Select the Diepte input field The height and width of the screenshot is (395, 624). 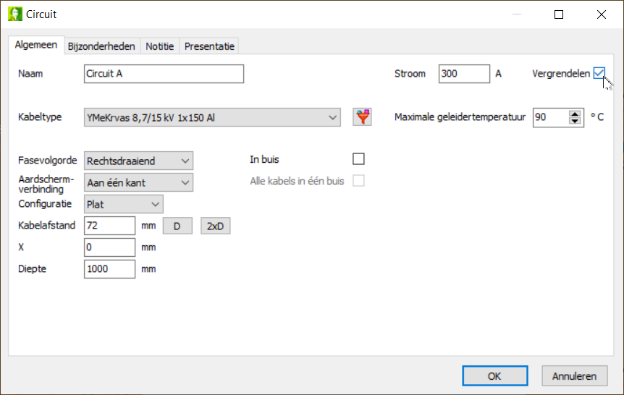109,269
